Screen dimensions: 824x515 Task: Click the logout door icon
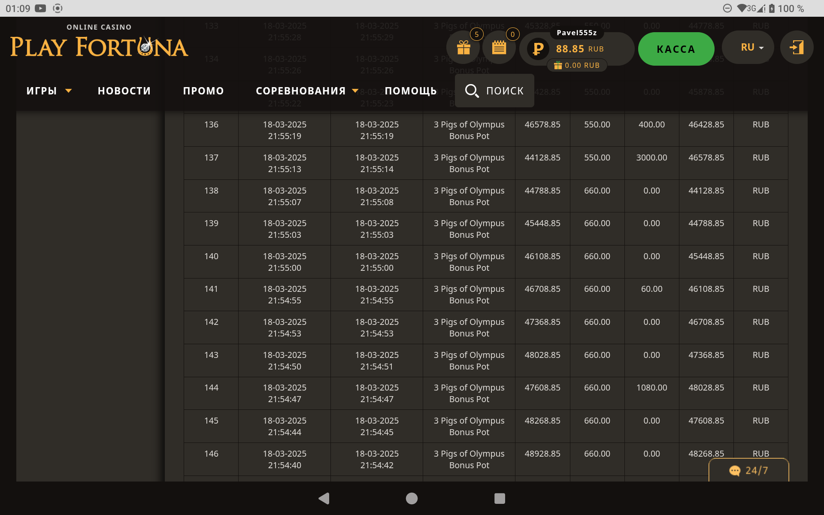797,48
